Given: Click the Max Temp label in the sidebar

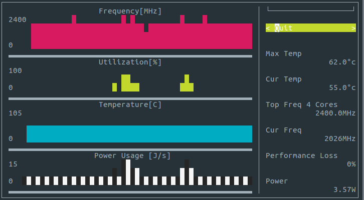Looking at the screenshot, I should (x=284, y=53).
